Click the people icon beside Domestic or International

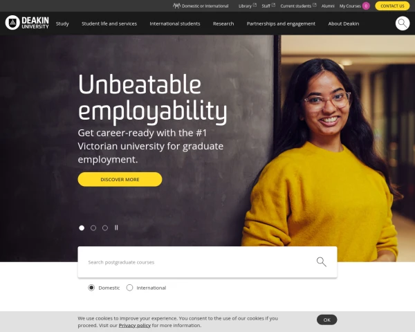click(176, 6)
